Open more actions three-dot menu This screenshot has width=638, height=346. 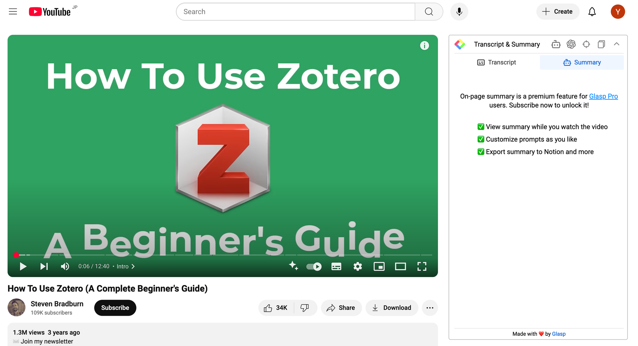(430, 308)
